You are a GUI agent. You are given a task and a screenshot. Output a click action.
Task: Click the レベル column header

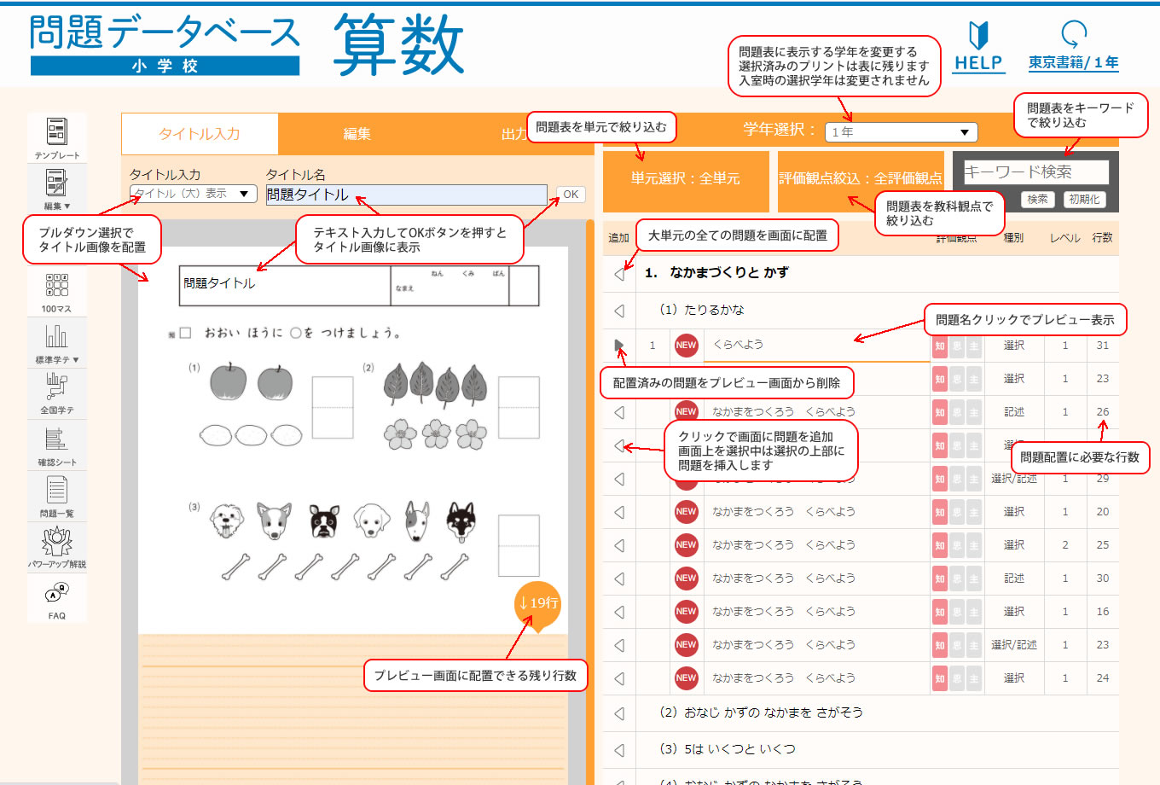click(1064, 238)
